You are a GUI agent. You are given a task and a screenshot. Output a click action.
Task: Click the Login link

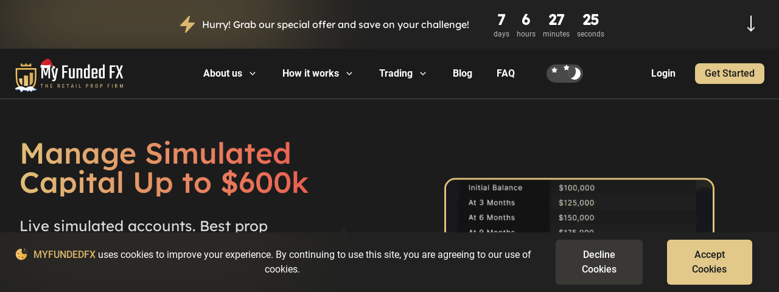click(x=663, y=74)
